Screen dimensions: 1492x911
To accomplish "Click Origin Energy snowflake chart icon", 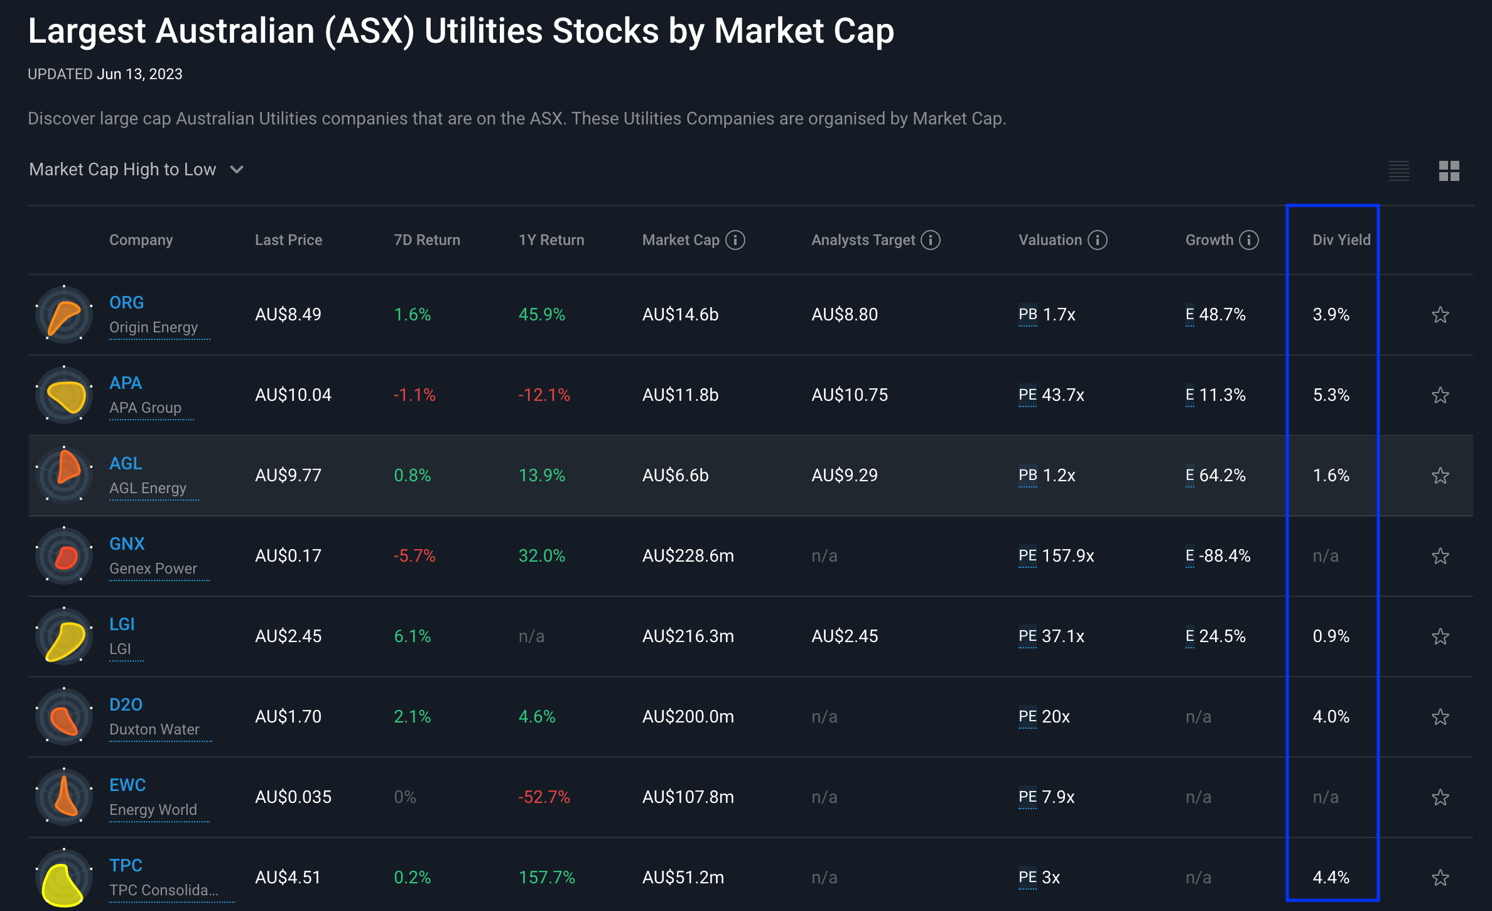I will tap(64, 314).
